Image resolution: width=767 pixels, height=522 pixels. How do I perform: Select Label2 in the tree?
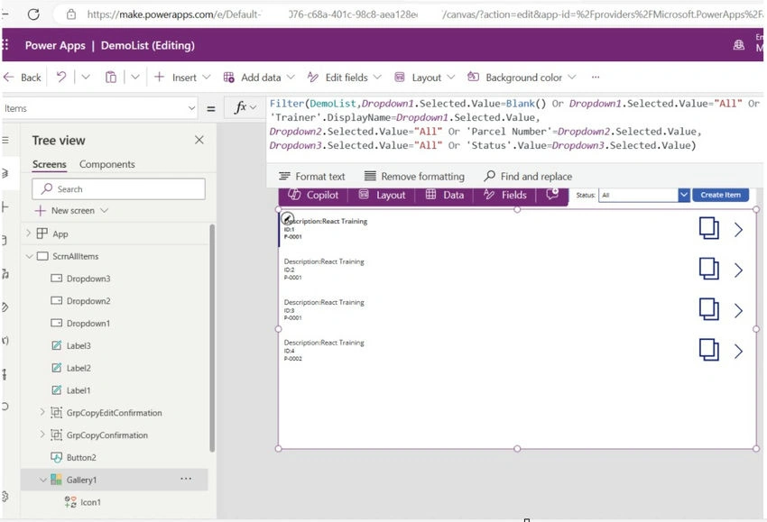[x=79, y=368]
